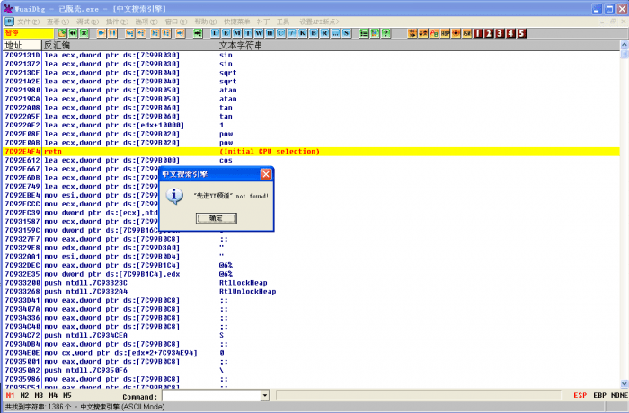Image resolution: width=629 pixels, height=413 pixels.
Task: Click the W (Windows) toolbar button
Action: pyautogui.click(x=257, y=33)
